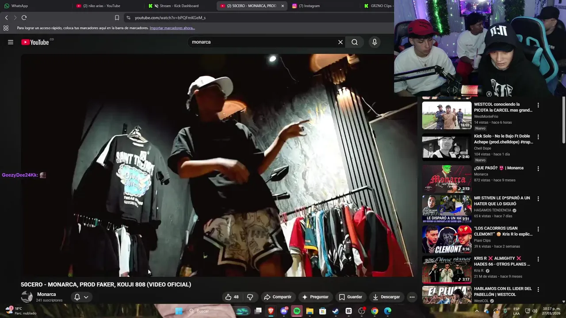Open options menu for HABLAMOS CON EL LIDER video
This screenshot has height=318, width=566.
coord(538,289)
